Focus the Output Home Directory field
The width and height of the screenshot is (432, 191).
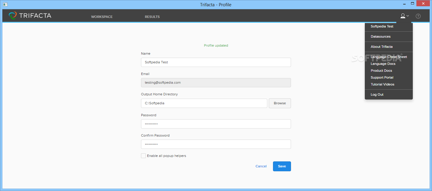(204, 103)
